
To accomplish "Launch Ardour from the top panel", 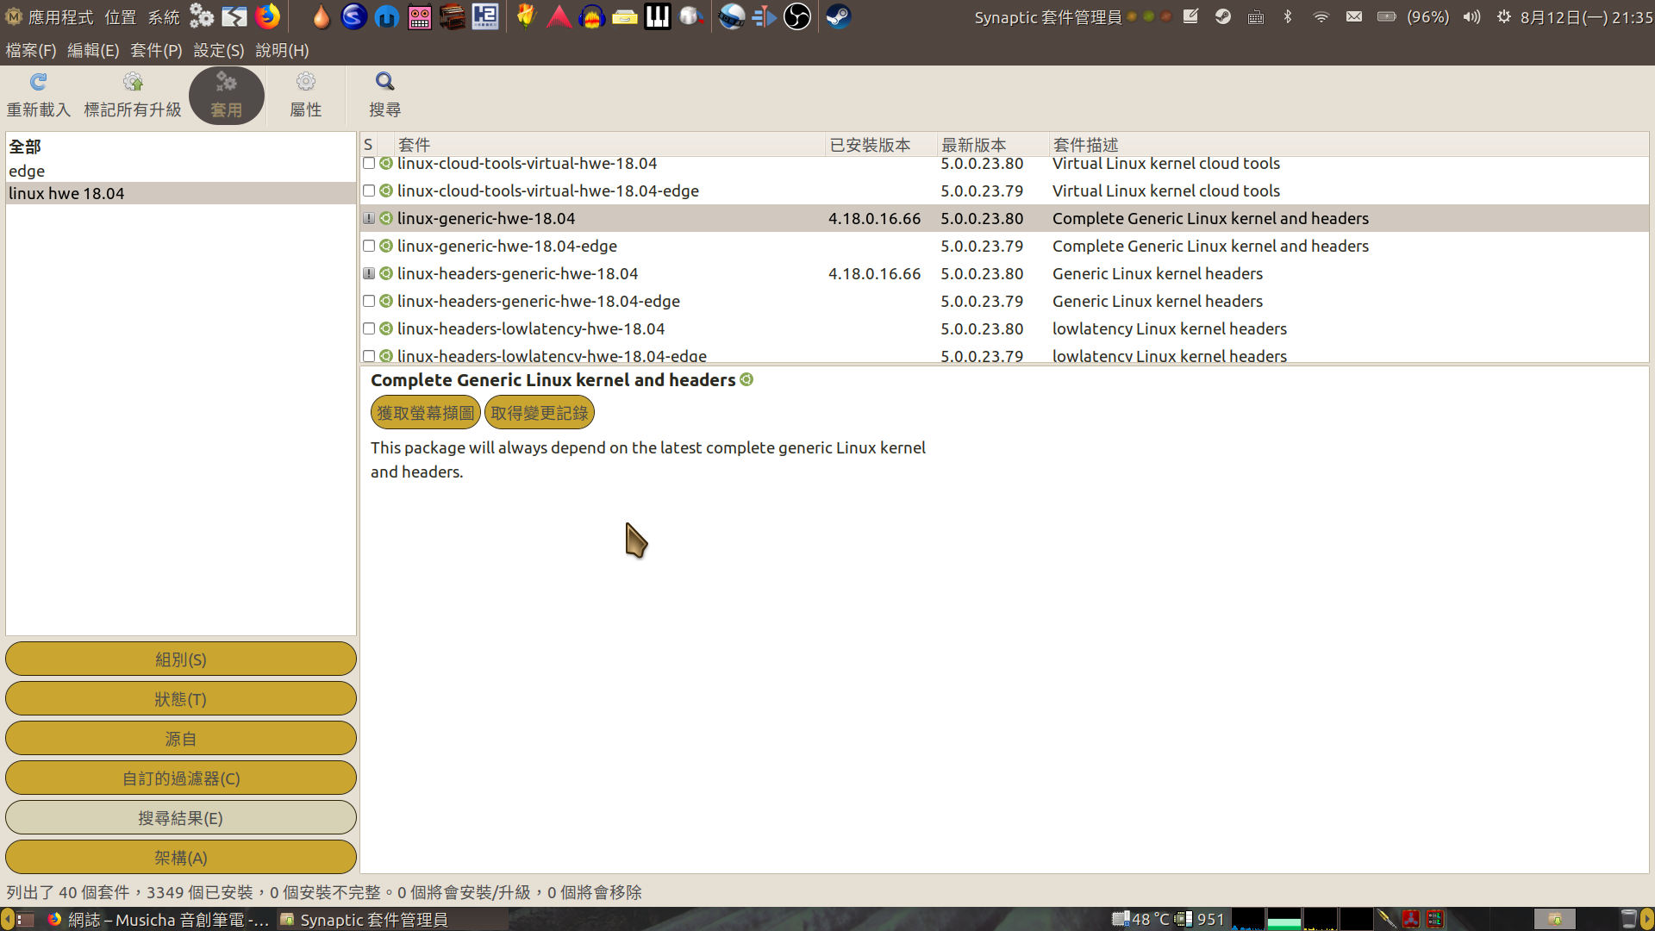I will coord(559,16).
